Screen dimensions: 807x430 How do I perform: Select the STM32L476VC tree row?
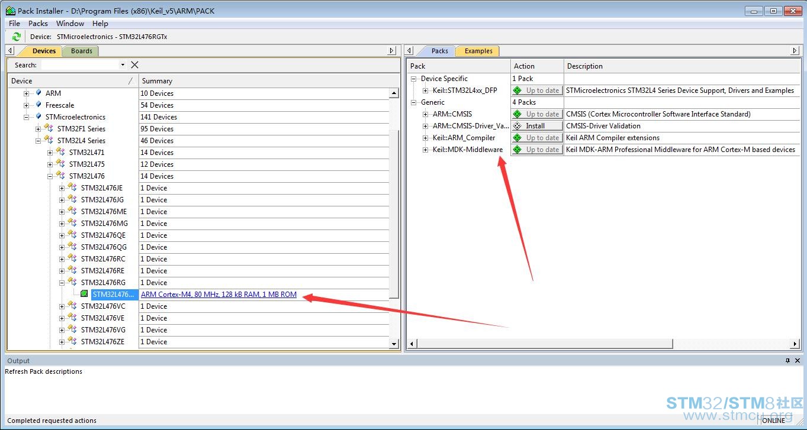point(103,306)
